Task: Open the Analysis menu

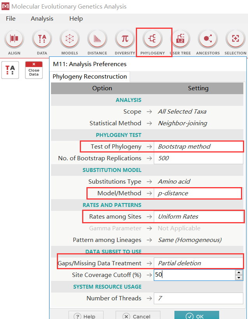Action: pos(42,19)
